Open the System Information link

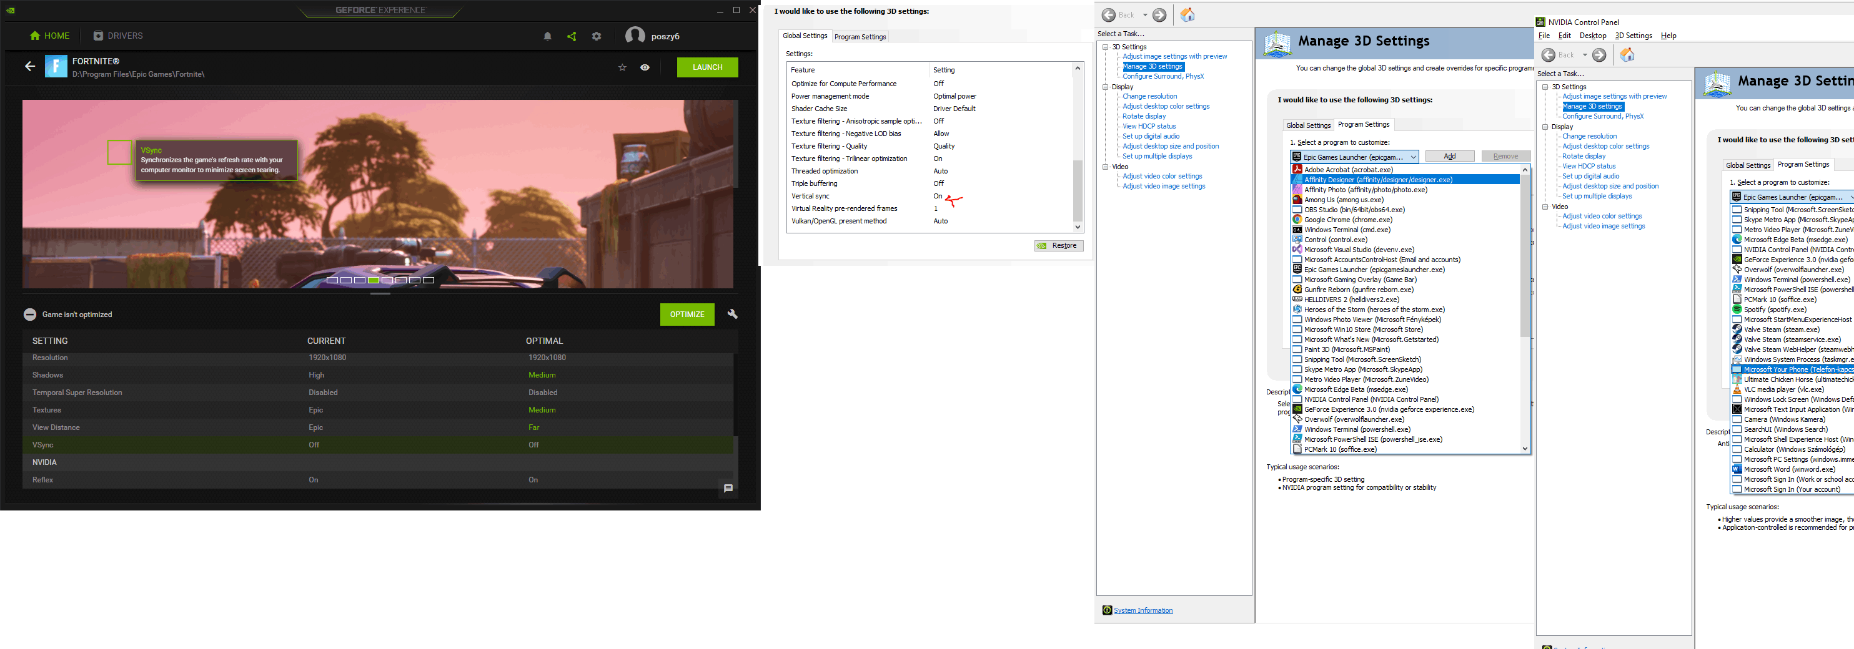pos(1143,610)
